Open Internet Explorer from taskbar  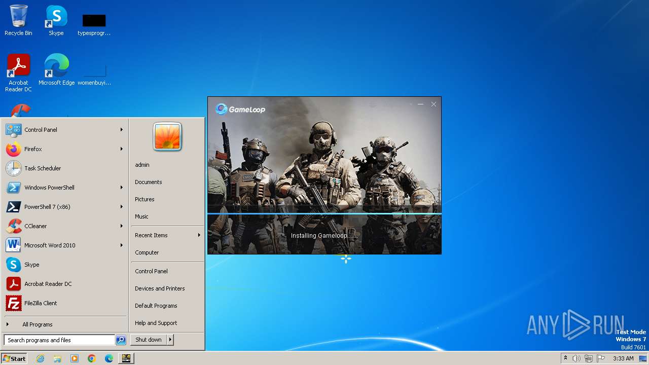click(x=40, y=358)
